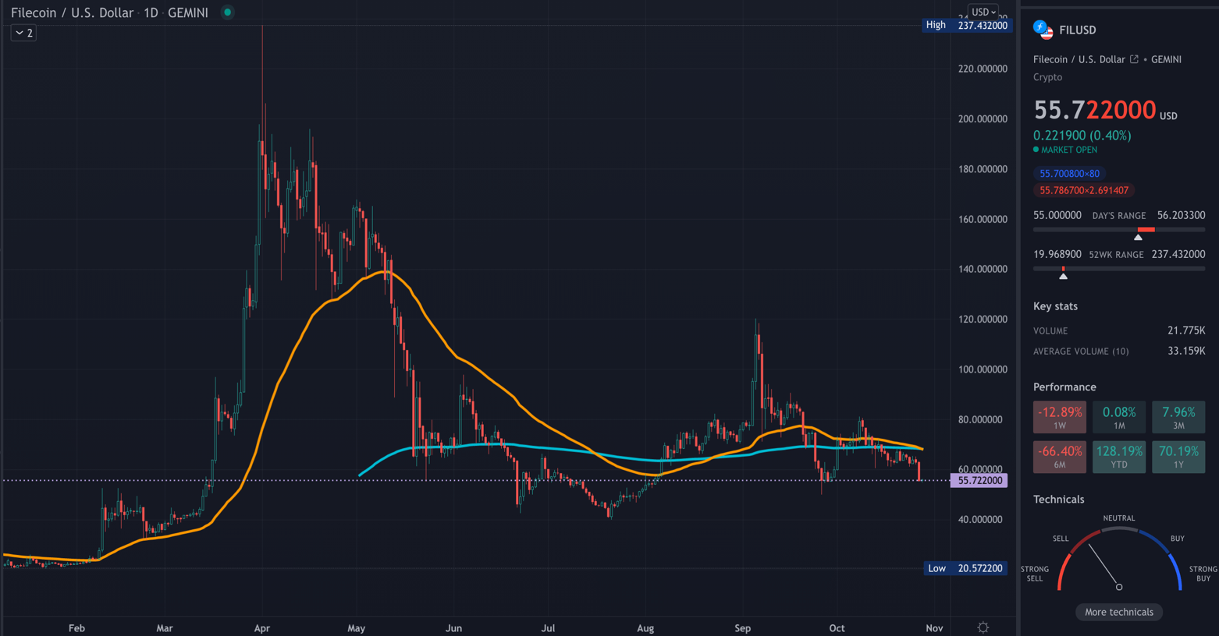Click the Feb label on the time axis
The width and height of the screenshot is (1219, 636).
[76, 628]
